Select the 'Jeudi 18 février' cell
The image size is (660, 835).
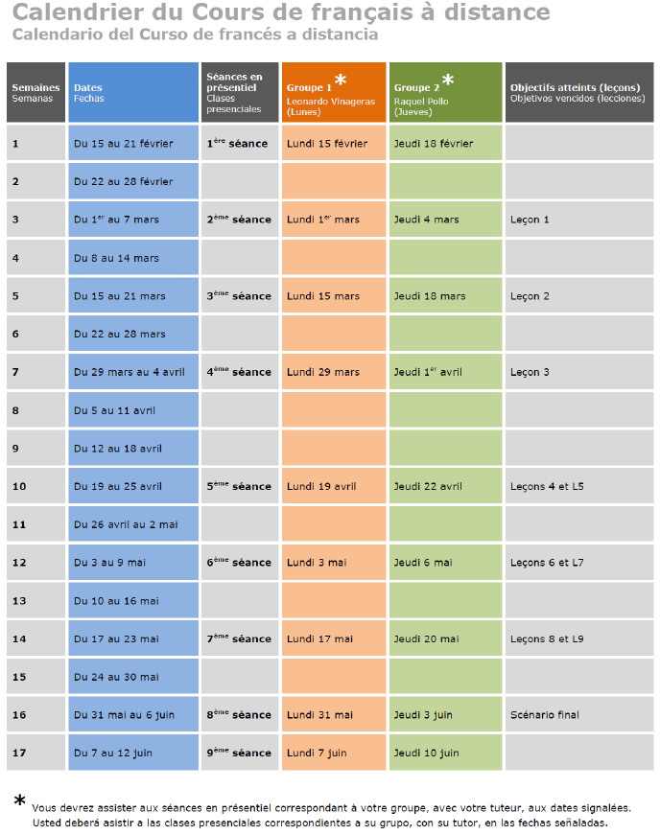446,144
